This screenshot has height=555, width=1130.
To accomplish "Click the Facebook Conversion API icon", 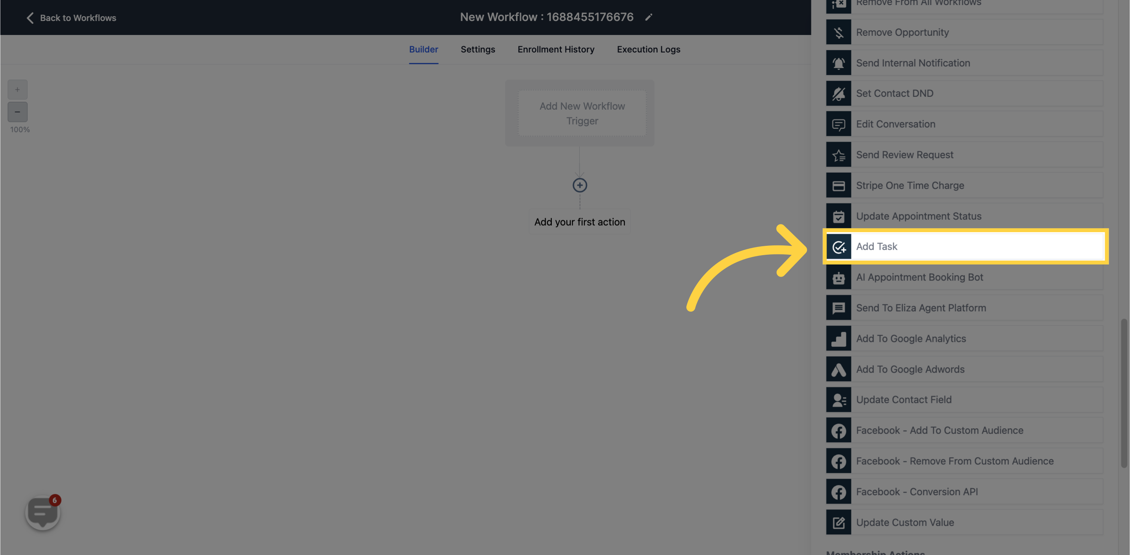I will coord(838,491).
